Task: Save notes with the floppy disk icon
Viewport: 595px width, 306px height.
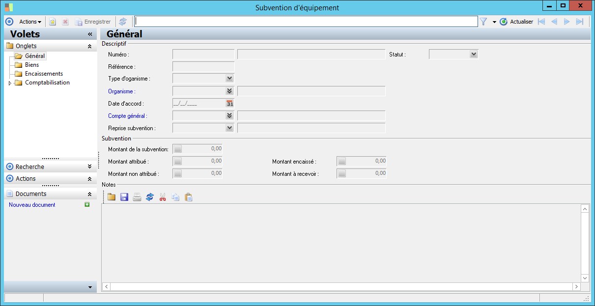Action: 124,197
